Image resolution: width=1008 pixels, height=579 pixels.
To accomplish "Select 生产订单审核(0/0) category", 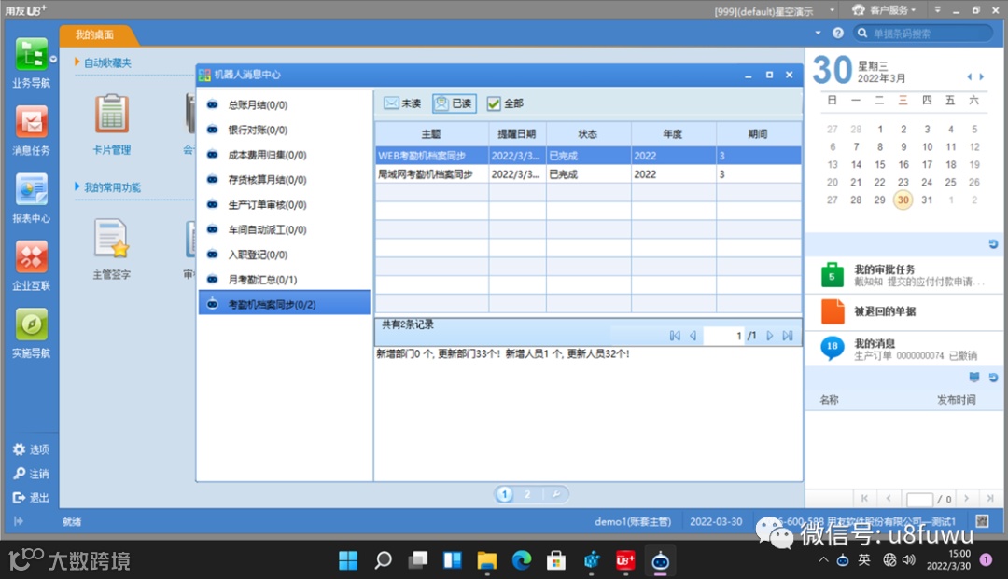I will 284,205.
